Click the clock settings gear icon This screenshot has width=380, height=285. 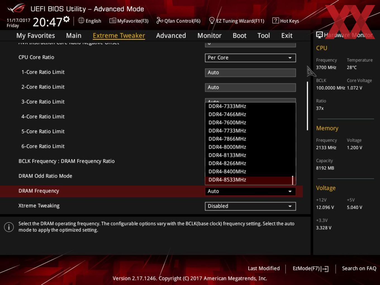click(66, 19)
